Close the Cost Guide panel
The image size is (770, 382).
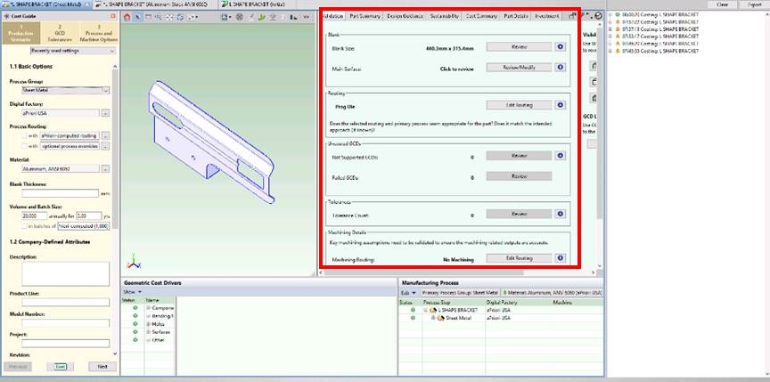click(113, 16)
